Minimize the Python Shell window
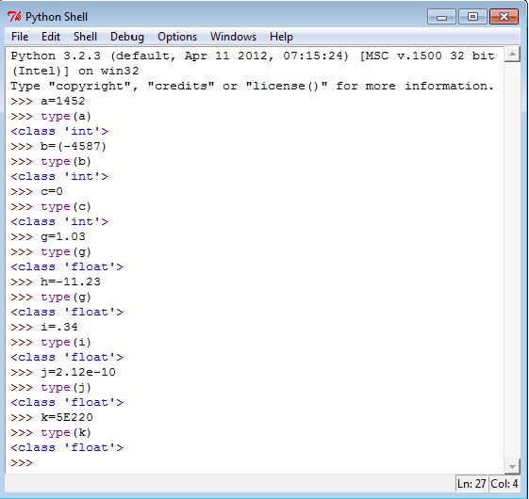This screenshot has width=529, height=499. 441,17
